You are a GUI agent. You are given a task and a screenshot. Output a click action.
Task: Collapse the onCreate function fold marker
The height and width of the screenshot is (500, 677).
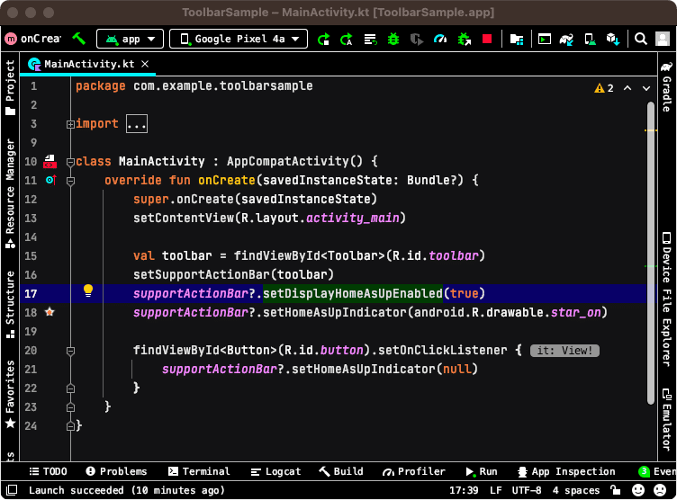point(70,181)
